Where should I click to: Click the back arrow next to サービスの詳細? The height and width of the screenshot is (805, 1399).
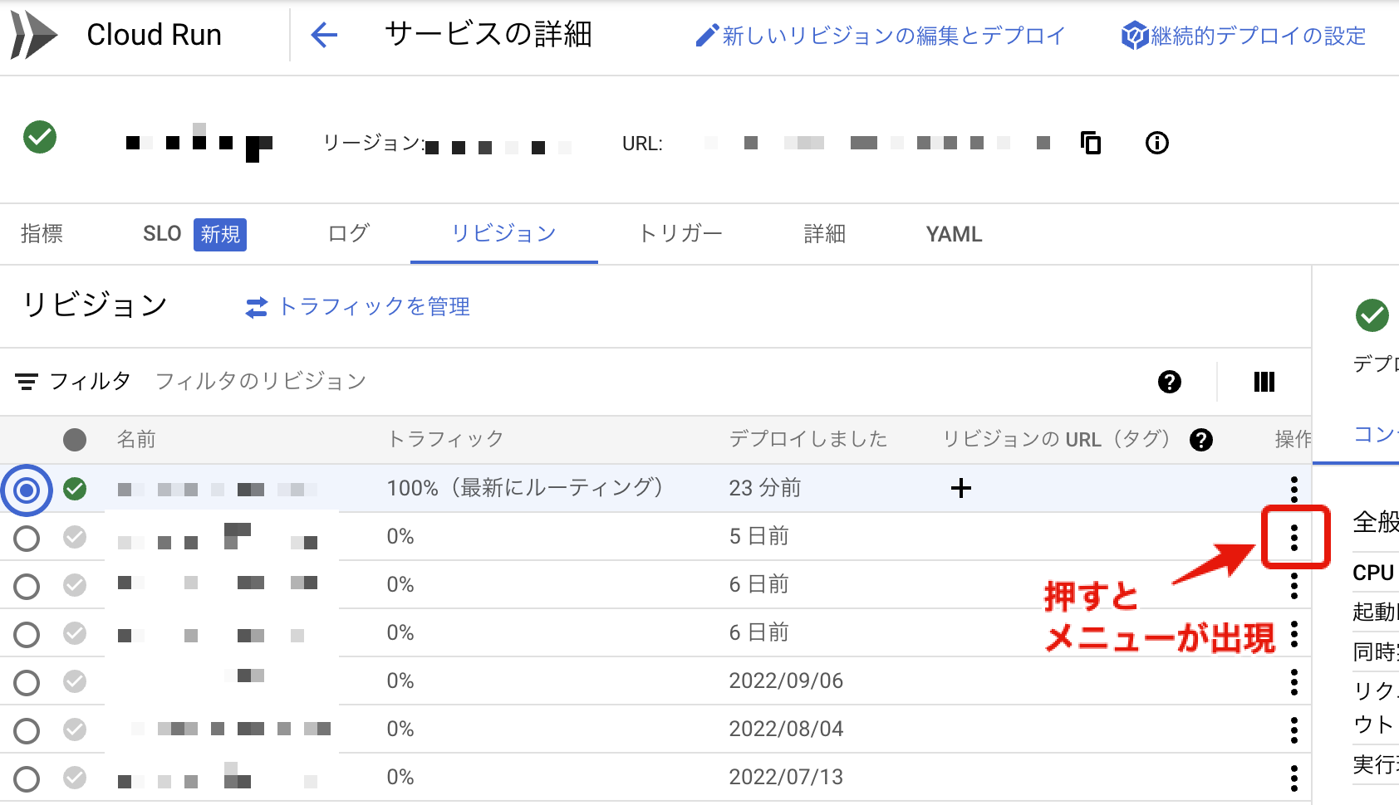(x=325, y=35)
